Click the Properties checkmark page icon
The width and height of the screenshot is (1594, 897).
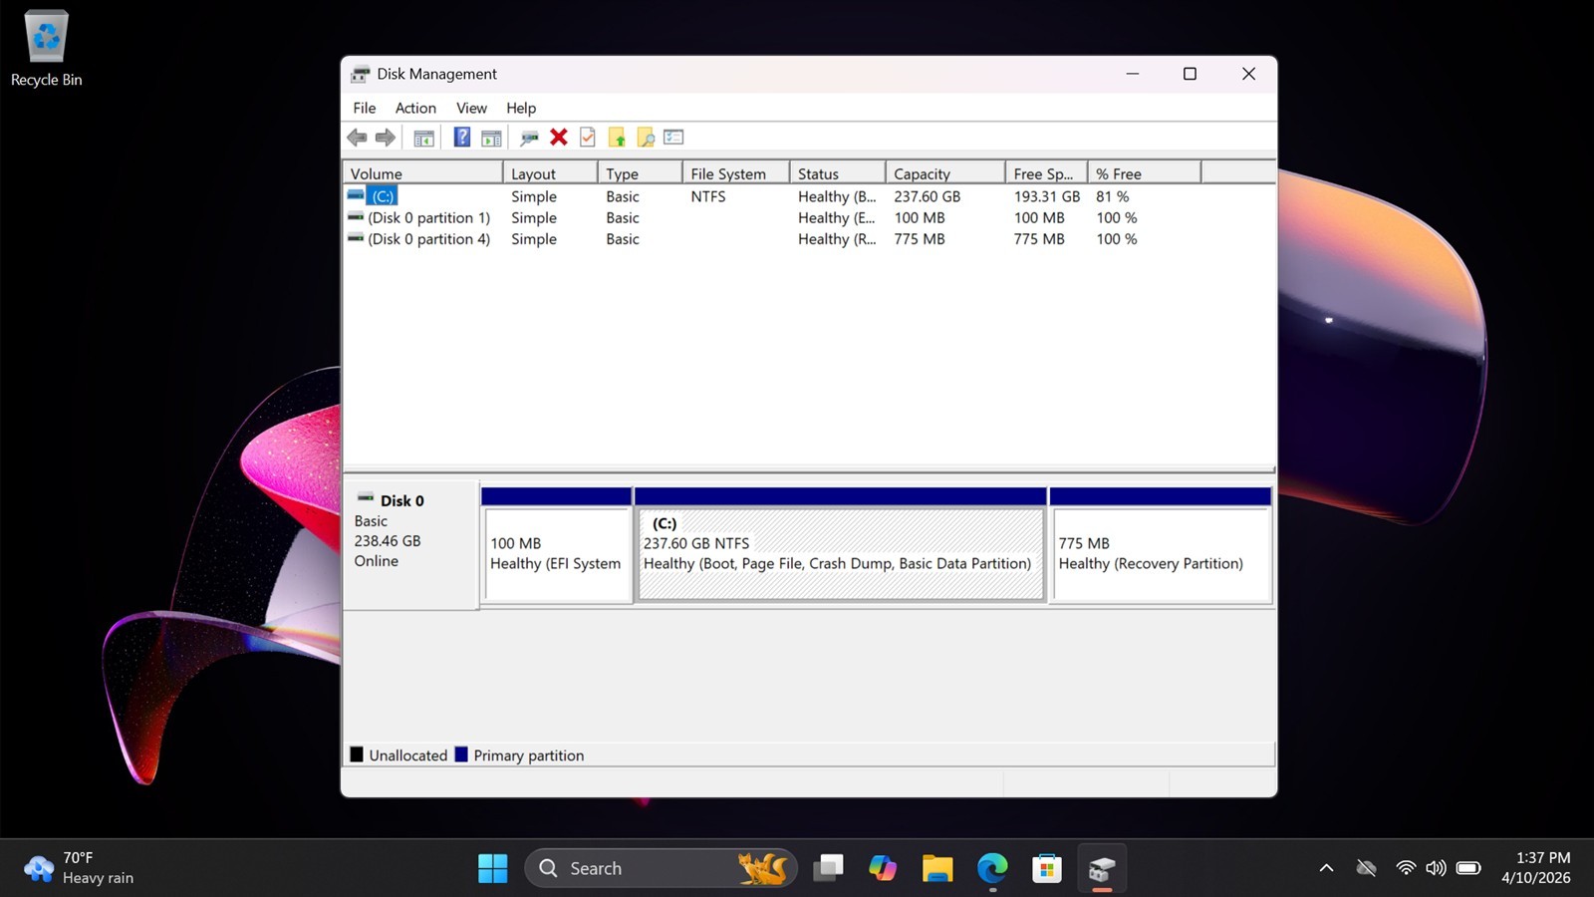point(588,138)
